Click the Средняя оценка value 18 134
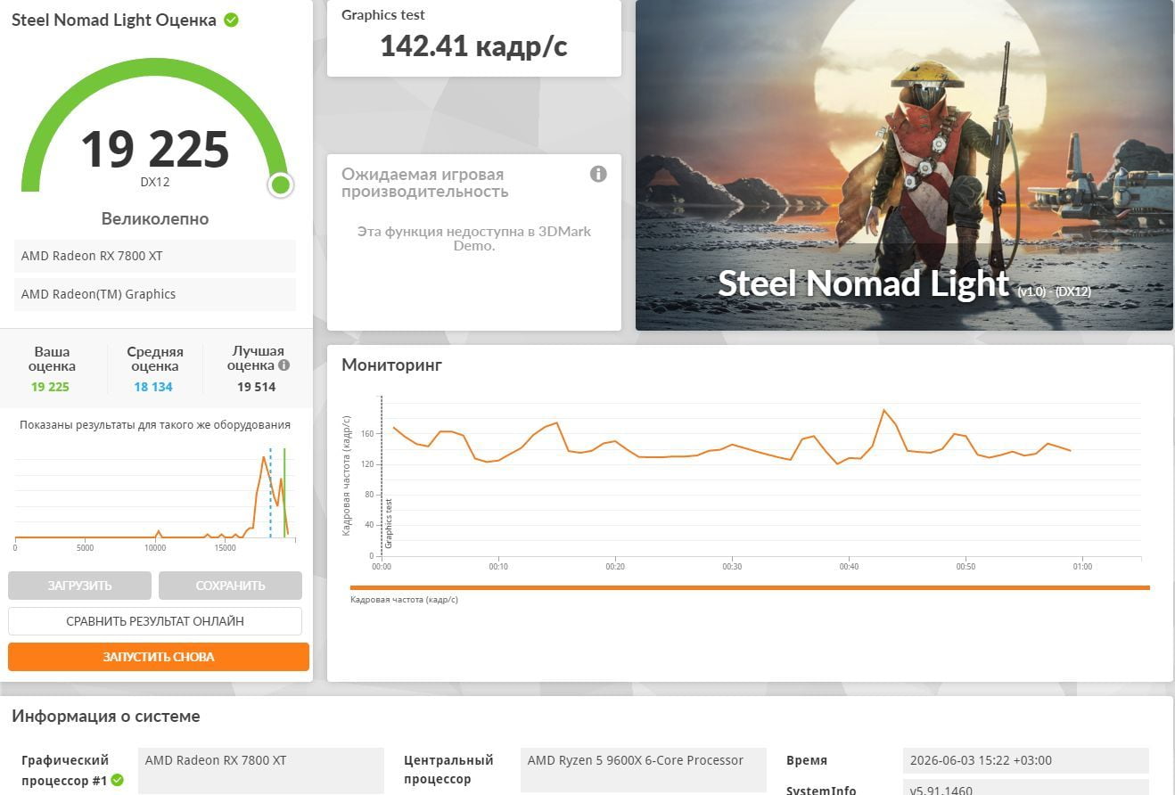The image size is (1175, 795). (x=153, y=387)
